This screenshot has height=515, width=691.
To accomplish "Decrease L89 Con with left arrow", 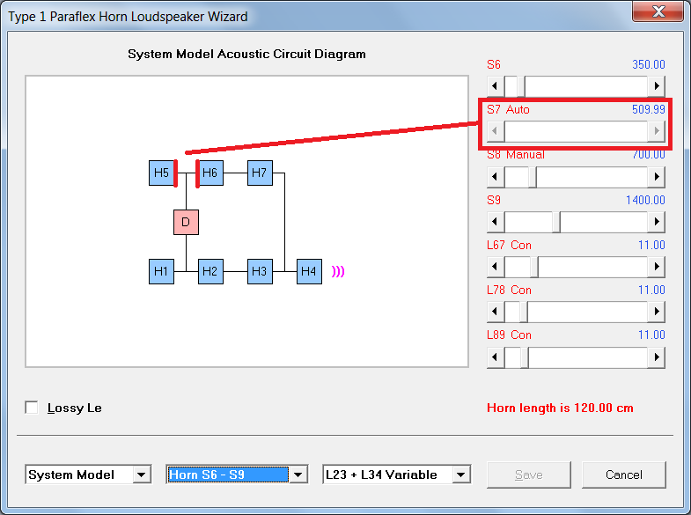I will tap(496, 357).
